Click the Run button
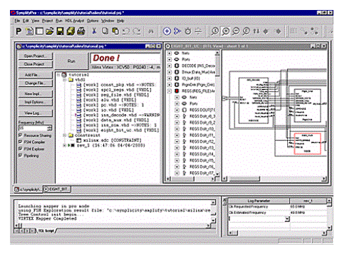The height and width of the screenshot is (259, 342). point(71,61)
